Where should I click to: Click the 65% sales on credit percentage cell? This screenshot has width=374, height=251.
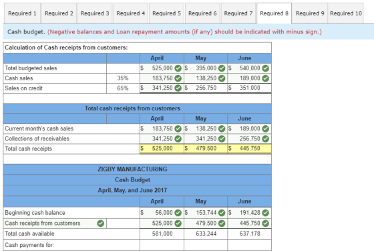tap(123, 88)
